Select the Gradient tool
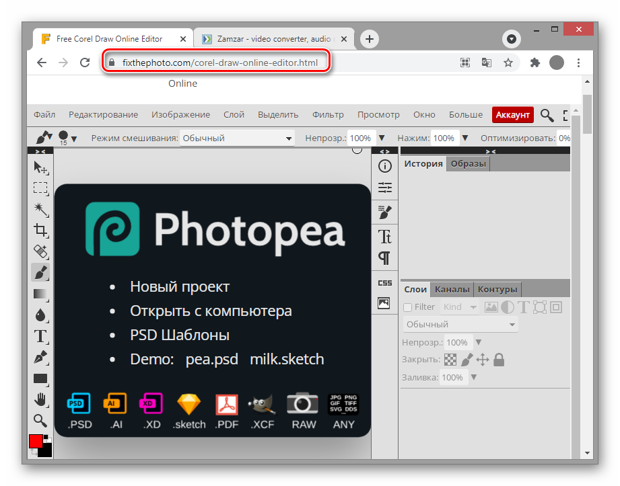Viewport: 620px width, 486px height. coord(40,294)
